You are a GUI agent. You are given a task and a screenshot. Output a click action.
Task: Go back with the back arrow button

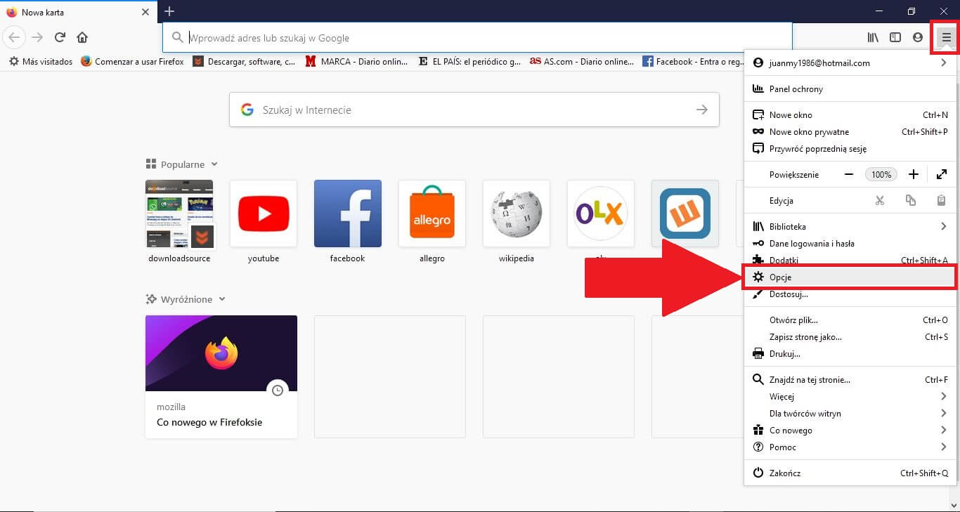(x=14, y=38)
